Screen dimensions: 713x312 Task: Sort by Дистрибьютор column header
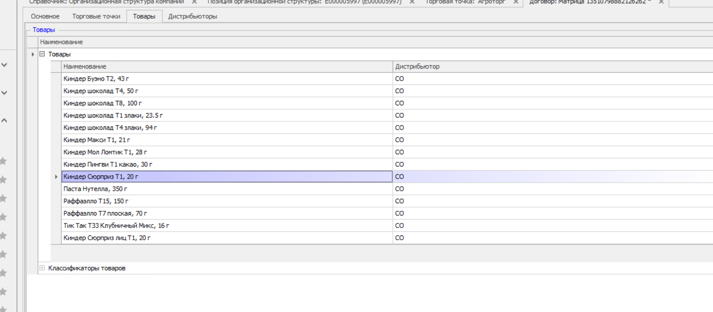pyautogui.click(x=553, y=67)
